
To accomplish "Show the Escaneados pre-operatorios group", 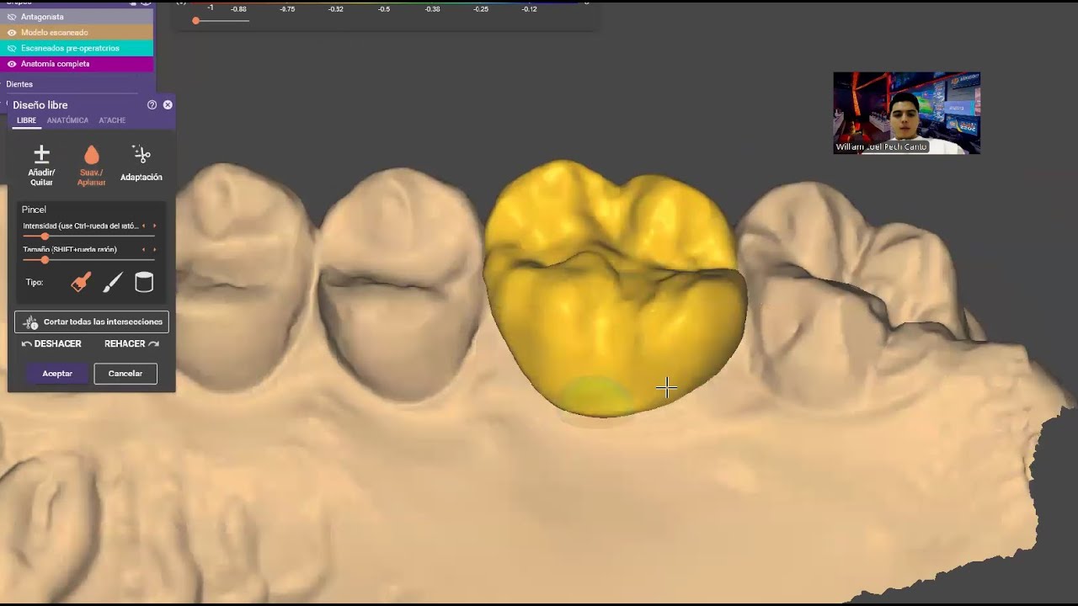I will tap(12, 48).
